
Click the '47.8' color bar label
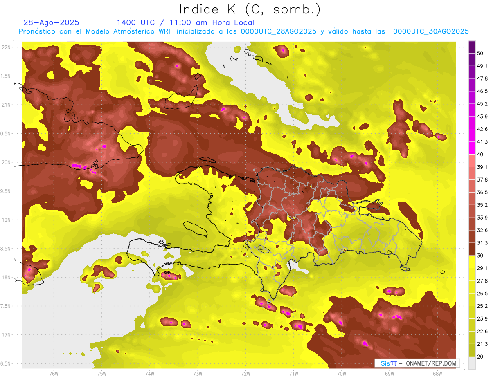pos(482,78)
